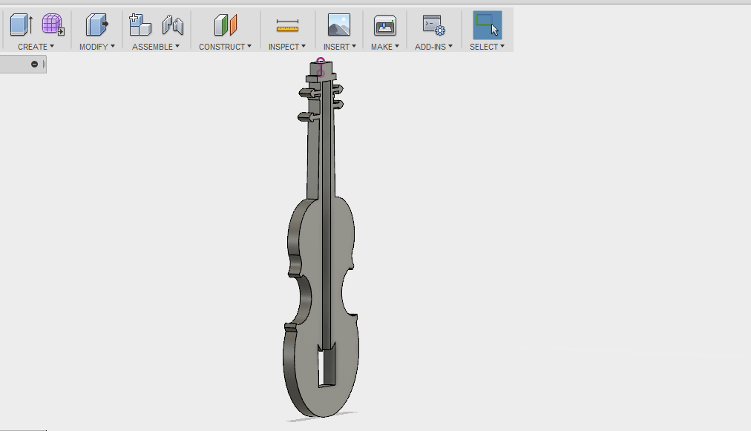Click the Create Form purple mesh icon
Viewport: 751px width, 431px height.
[x=53, y=25]
